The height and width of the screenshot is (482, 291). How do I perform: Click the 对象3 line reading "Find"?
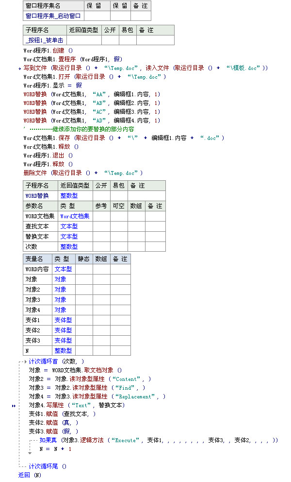pyautogui.click(x=87, y=388)
